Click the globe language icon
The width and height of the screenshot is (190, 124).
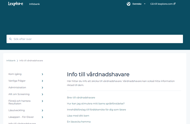coord(128,4)
